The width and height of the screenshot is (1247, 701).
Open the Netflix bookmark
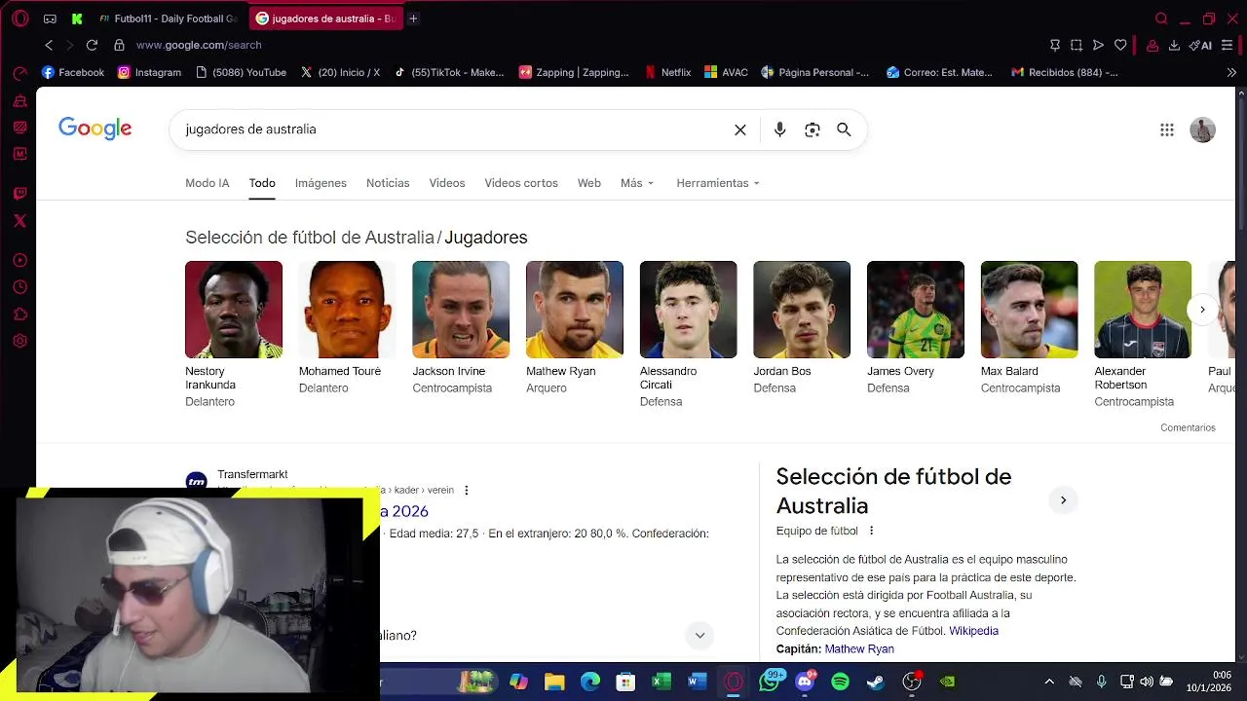click(x=667, y=72)
